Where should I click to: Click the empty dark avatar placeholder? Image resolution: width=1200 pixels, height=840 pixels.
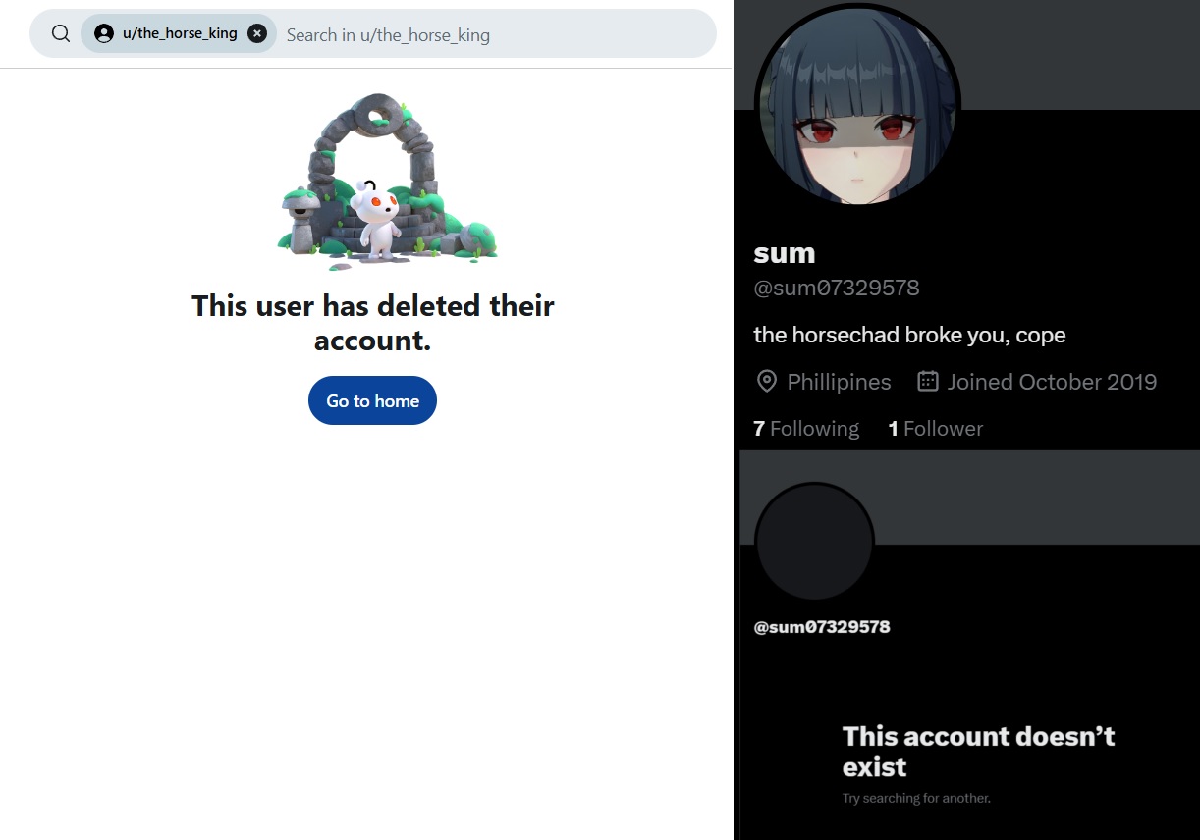(814, 542)
